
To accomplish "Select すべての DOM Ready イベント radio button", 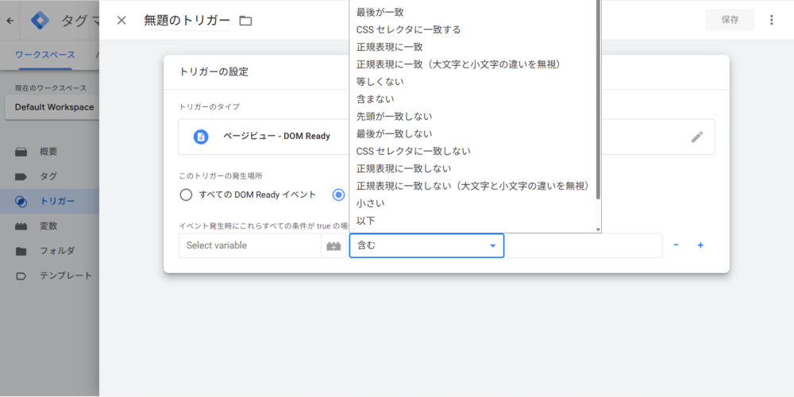I will click(186, 195).
